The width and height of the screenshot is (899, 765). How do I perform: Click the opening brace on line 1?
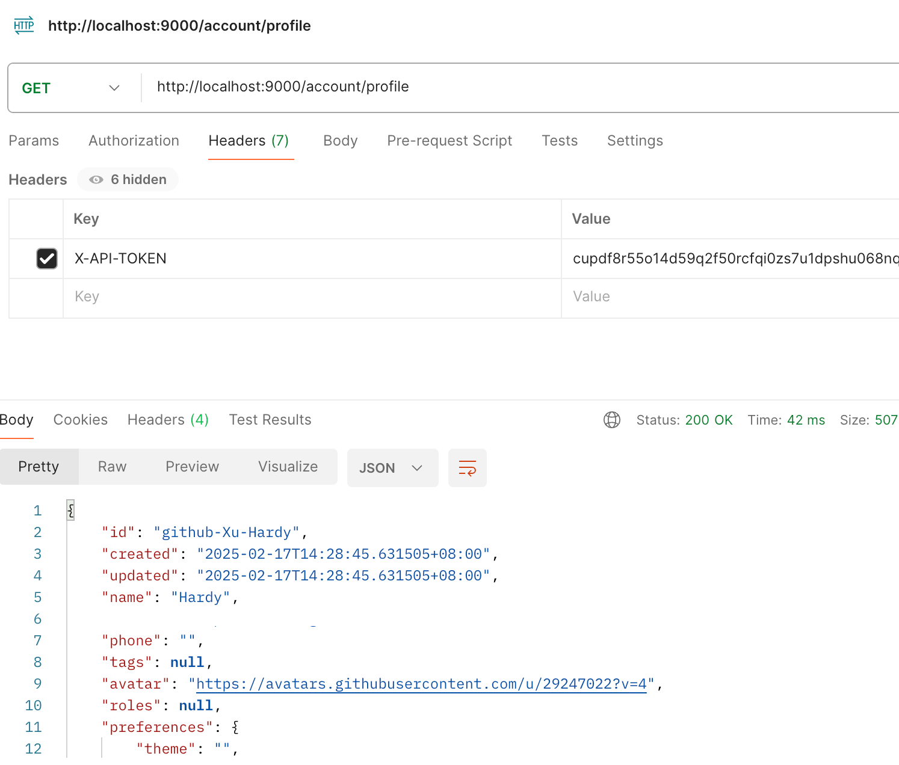click(x=70, y=511)
